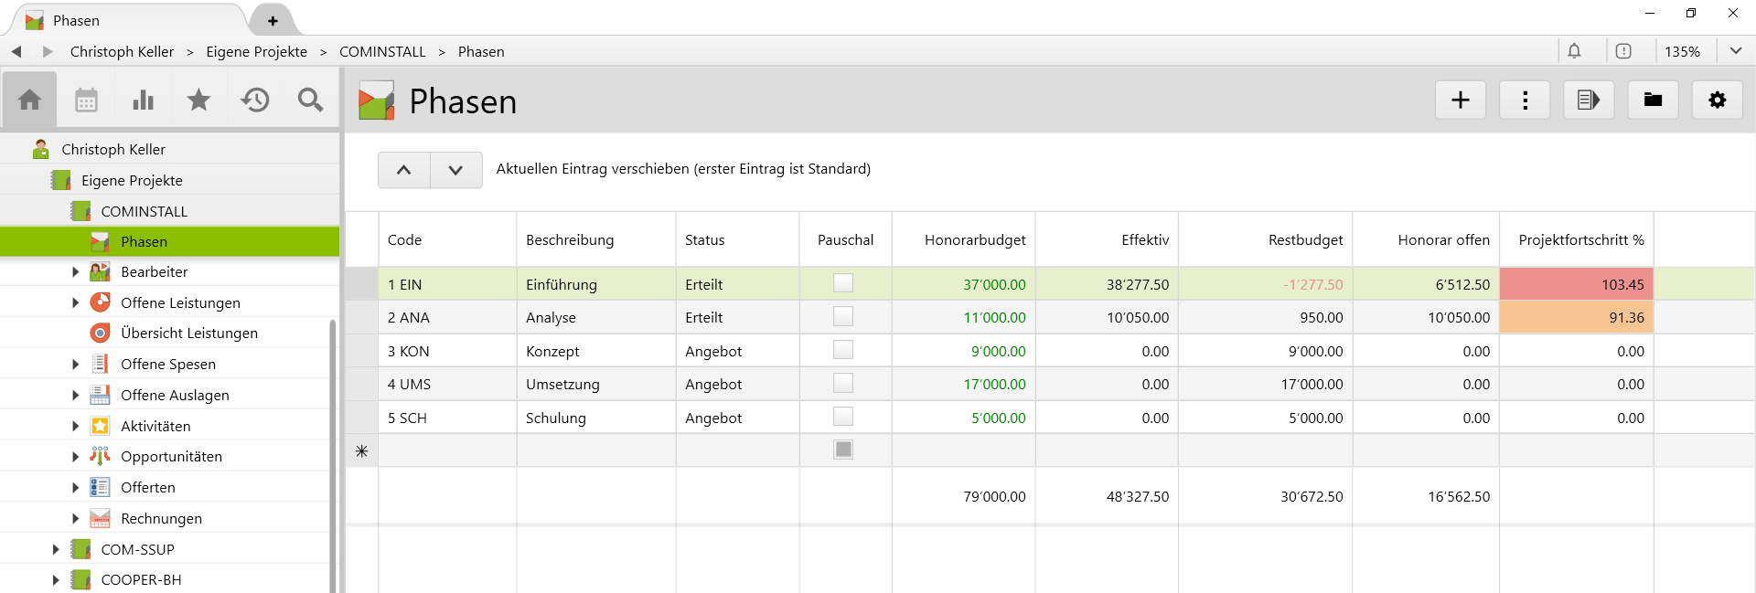1756x593 pixels.
Task: Open search with the magnifier icon
Action: (311, 101)
